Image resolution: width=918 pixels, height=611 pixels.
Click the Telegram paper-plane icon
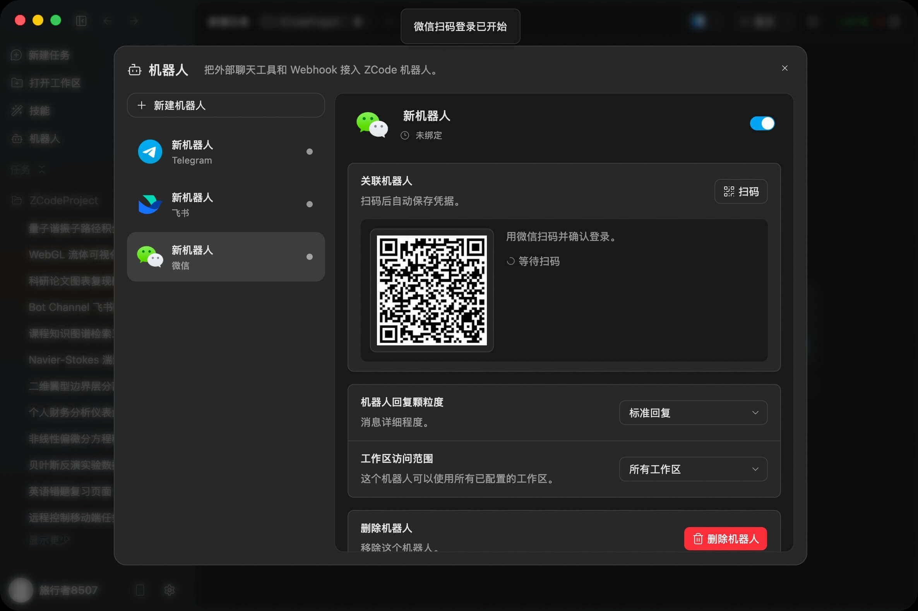click(x=150, y=152)
